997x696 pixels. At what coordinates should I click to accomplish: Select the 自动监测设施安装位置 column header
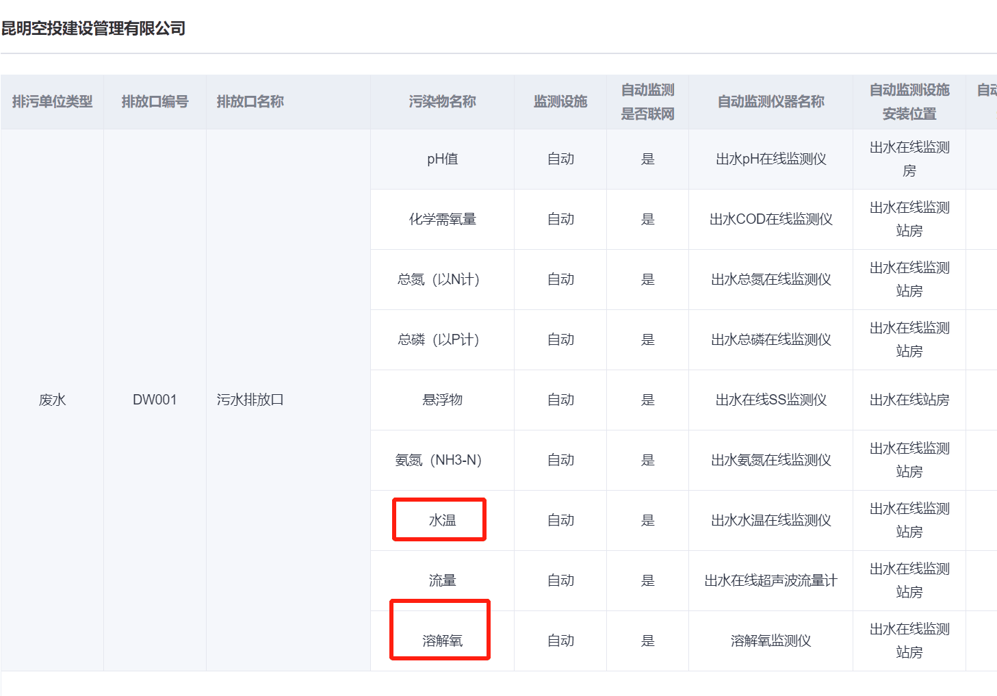[x=909, y=101]
